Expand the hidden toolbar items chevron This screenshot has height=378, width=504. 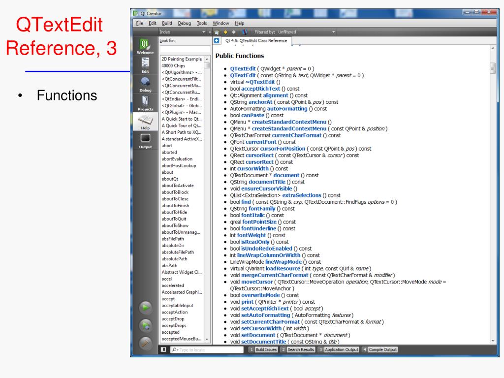pyautogui.click(x=210, y=32)
